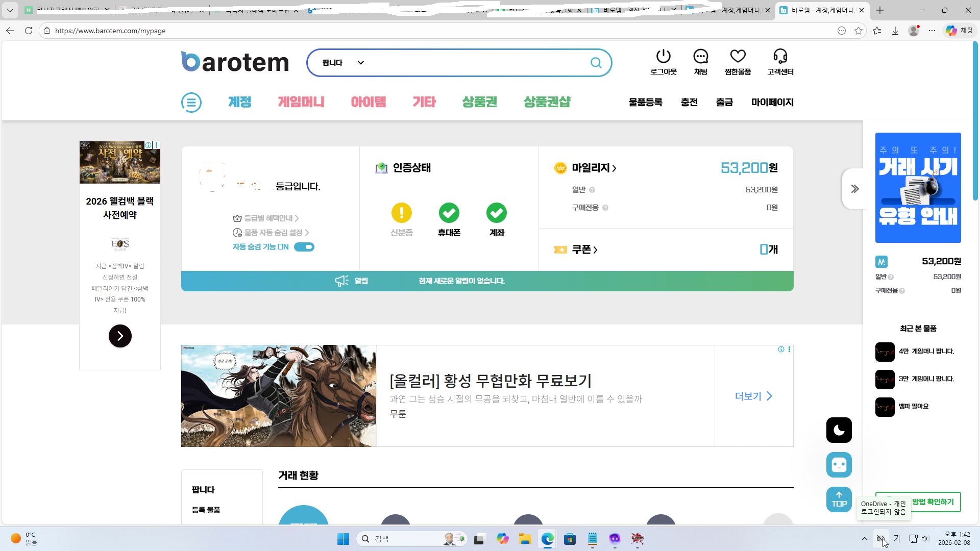Open the 기타 category menu
This screenshot has width=980, height=551.
[424, 102]
